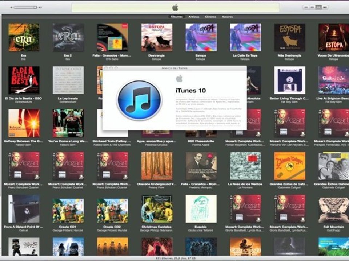Select the Live At Brighton Beach cover
This screenshot has height=261, width=349.
click(x=334, y=80)
